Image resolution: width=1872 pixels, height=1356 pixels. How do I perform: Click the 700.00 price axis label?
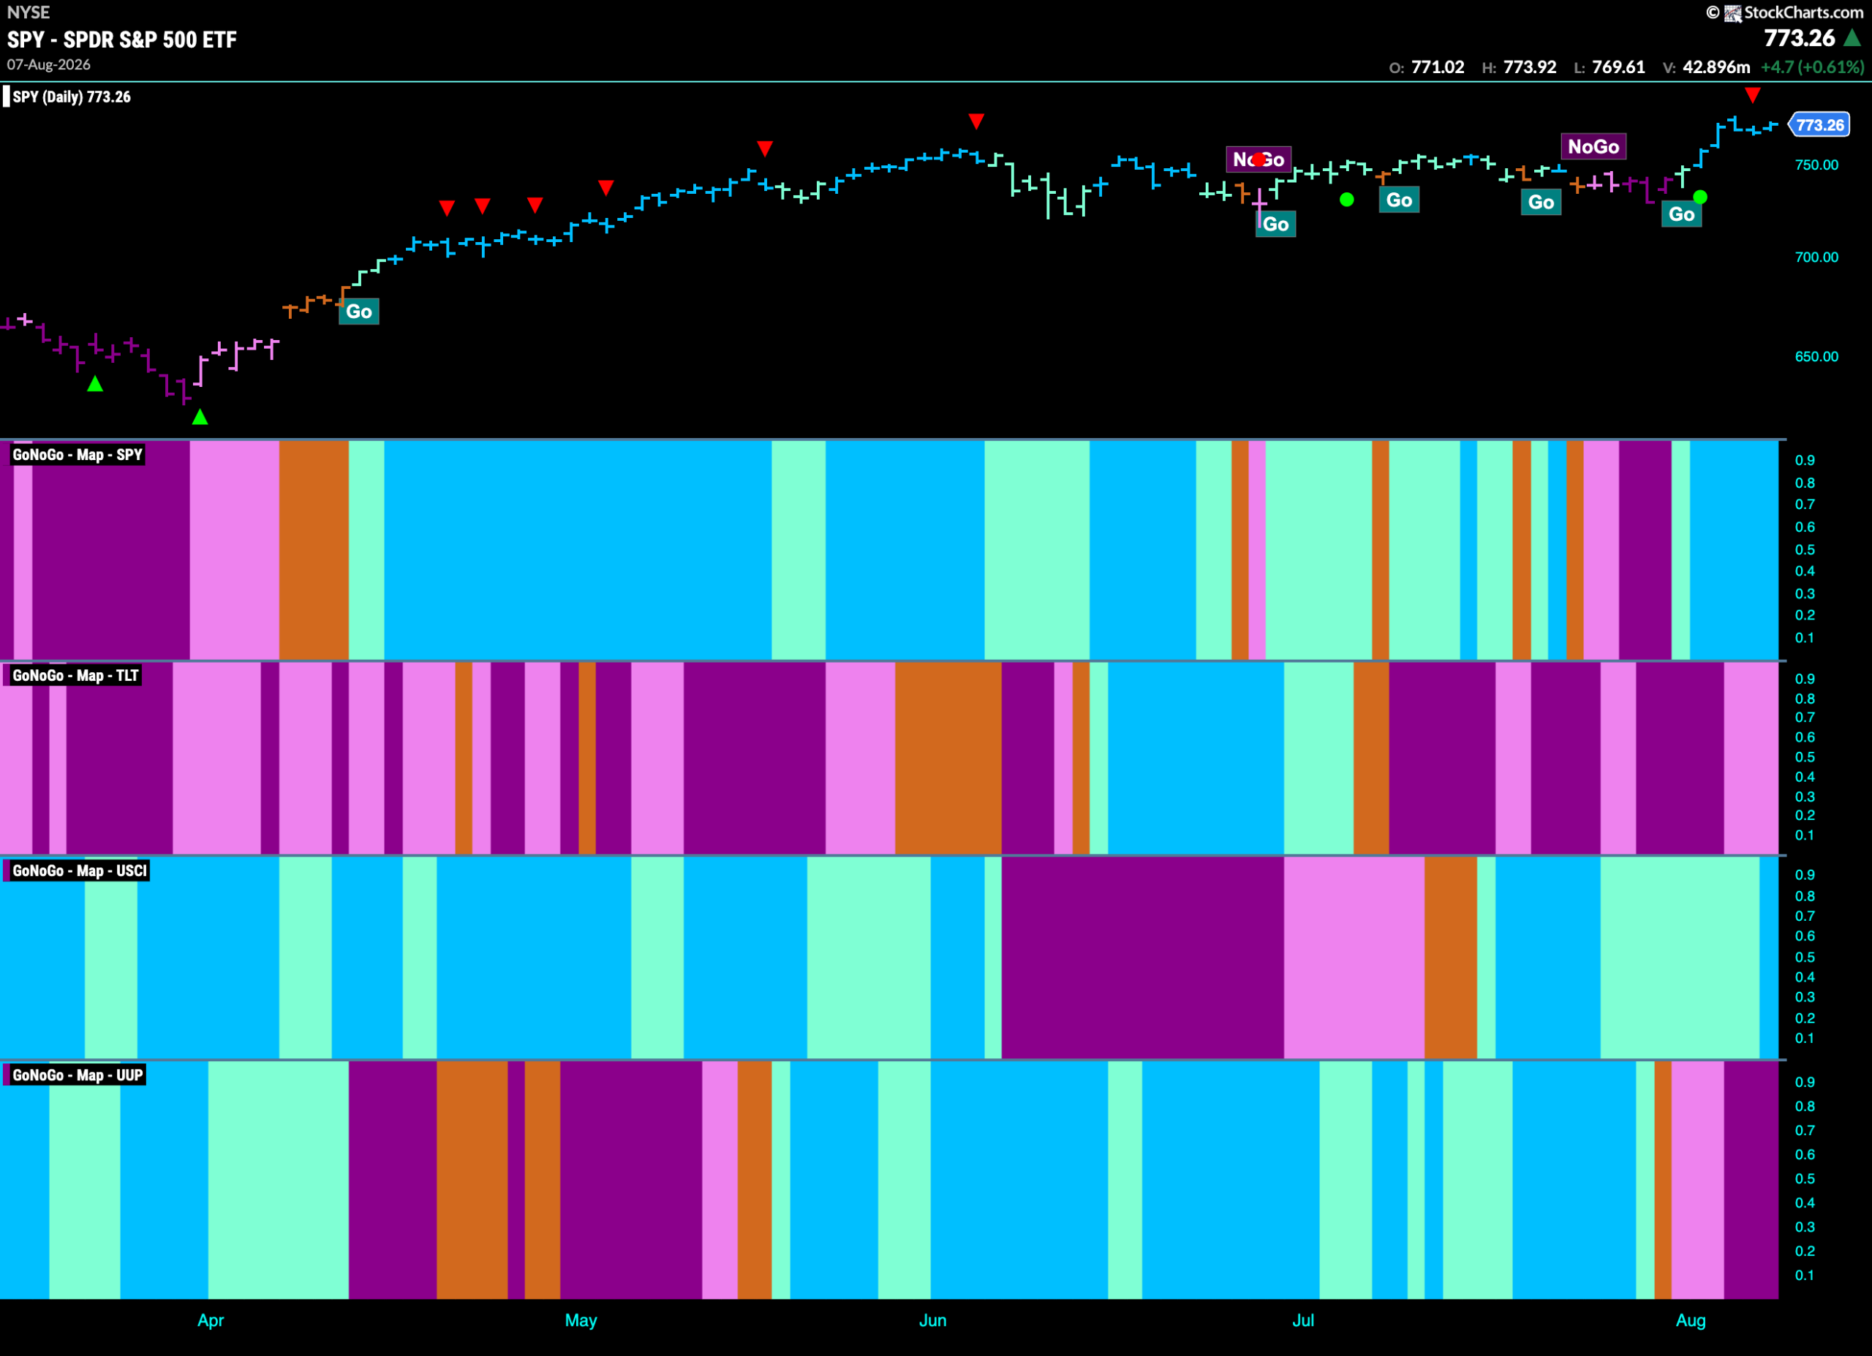coord(1816,257)
